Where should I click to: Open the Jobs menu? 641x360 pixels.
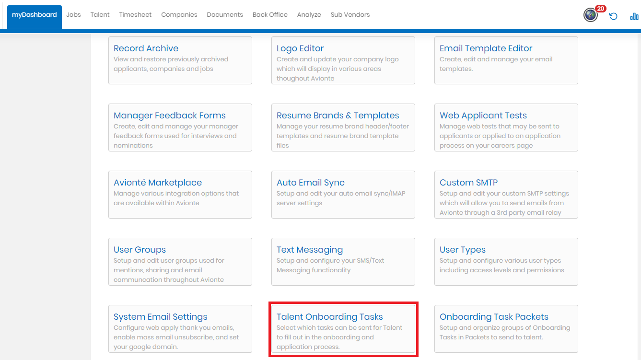[73, 15]
